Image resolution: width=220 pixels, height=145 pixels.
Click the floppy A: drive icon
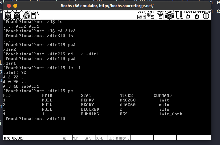8,15
